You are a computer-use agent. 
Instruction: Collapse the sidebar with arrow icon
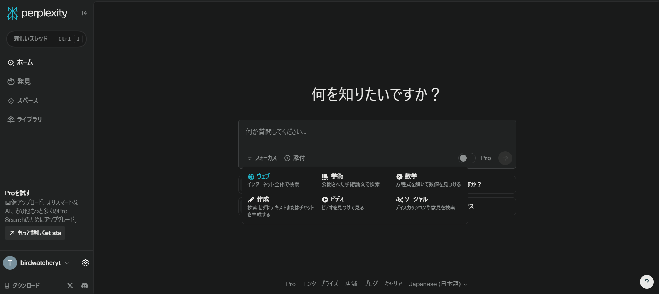(x=84, y=13)
